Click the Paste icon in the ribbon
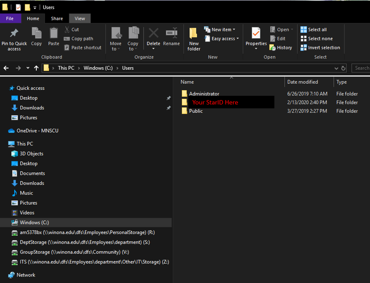 pyautogui.click(x=54, y=33)
